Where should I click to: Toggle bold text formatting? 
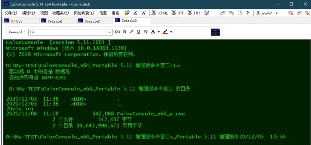[124, 32]
